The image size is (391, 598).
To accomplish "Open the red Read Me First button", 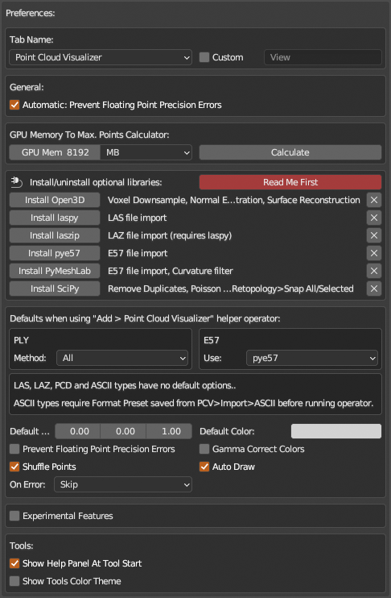I will click(290, 182).
